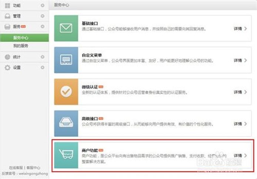Click chevron arrow on 高级接口 row

[246, 124]
